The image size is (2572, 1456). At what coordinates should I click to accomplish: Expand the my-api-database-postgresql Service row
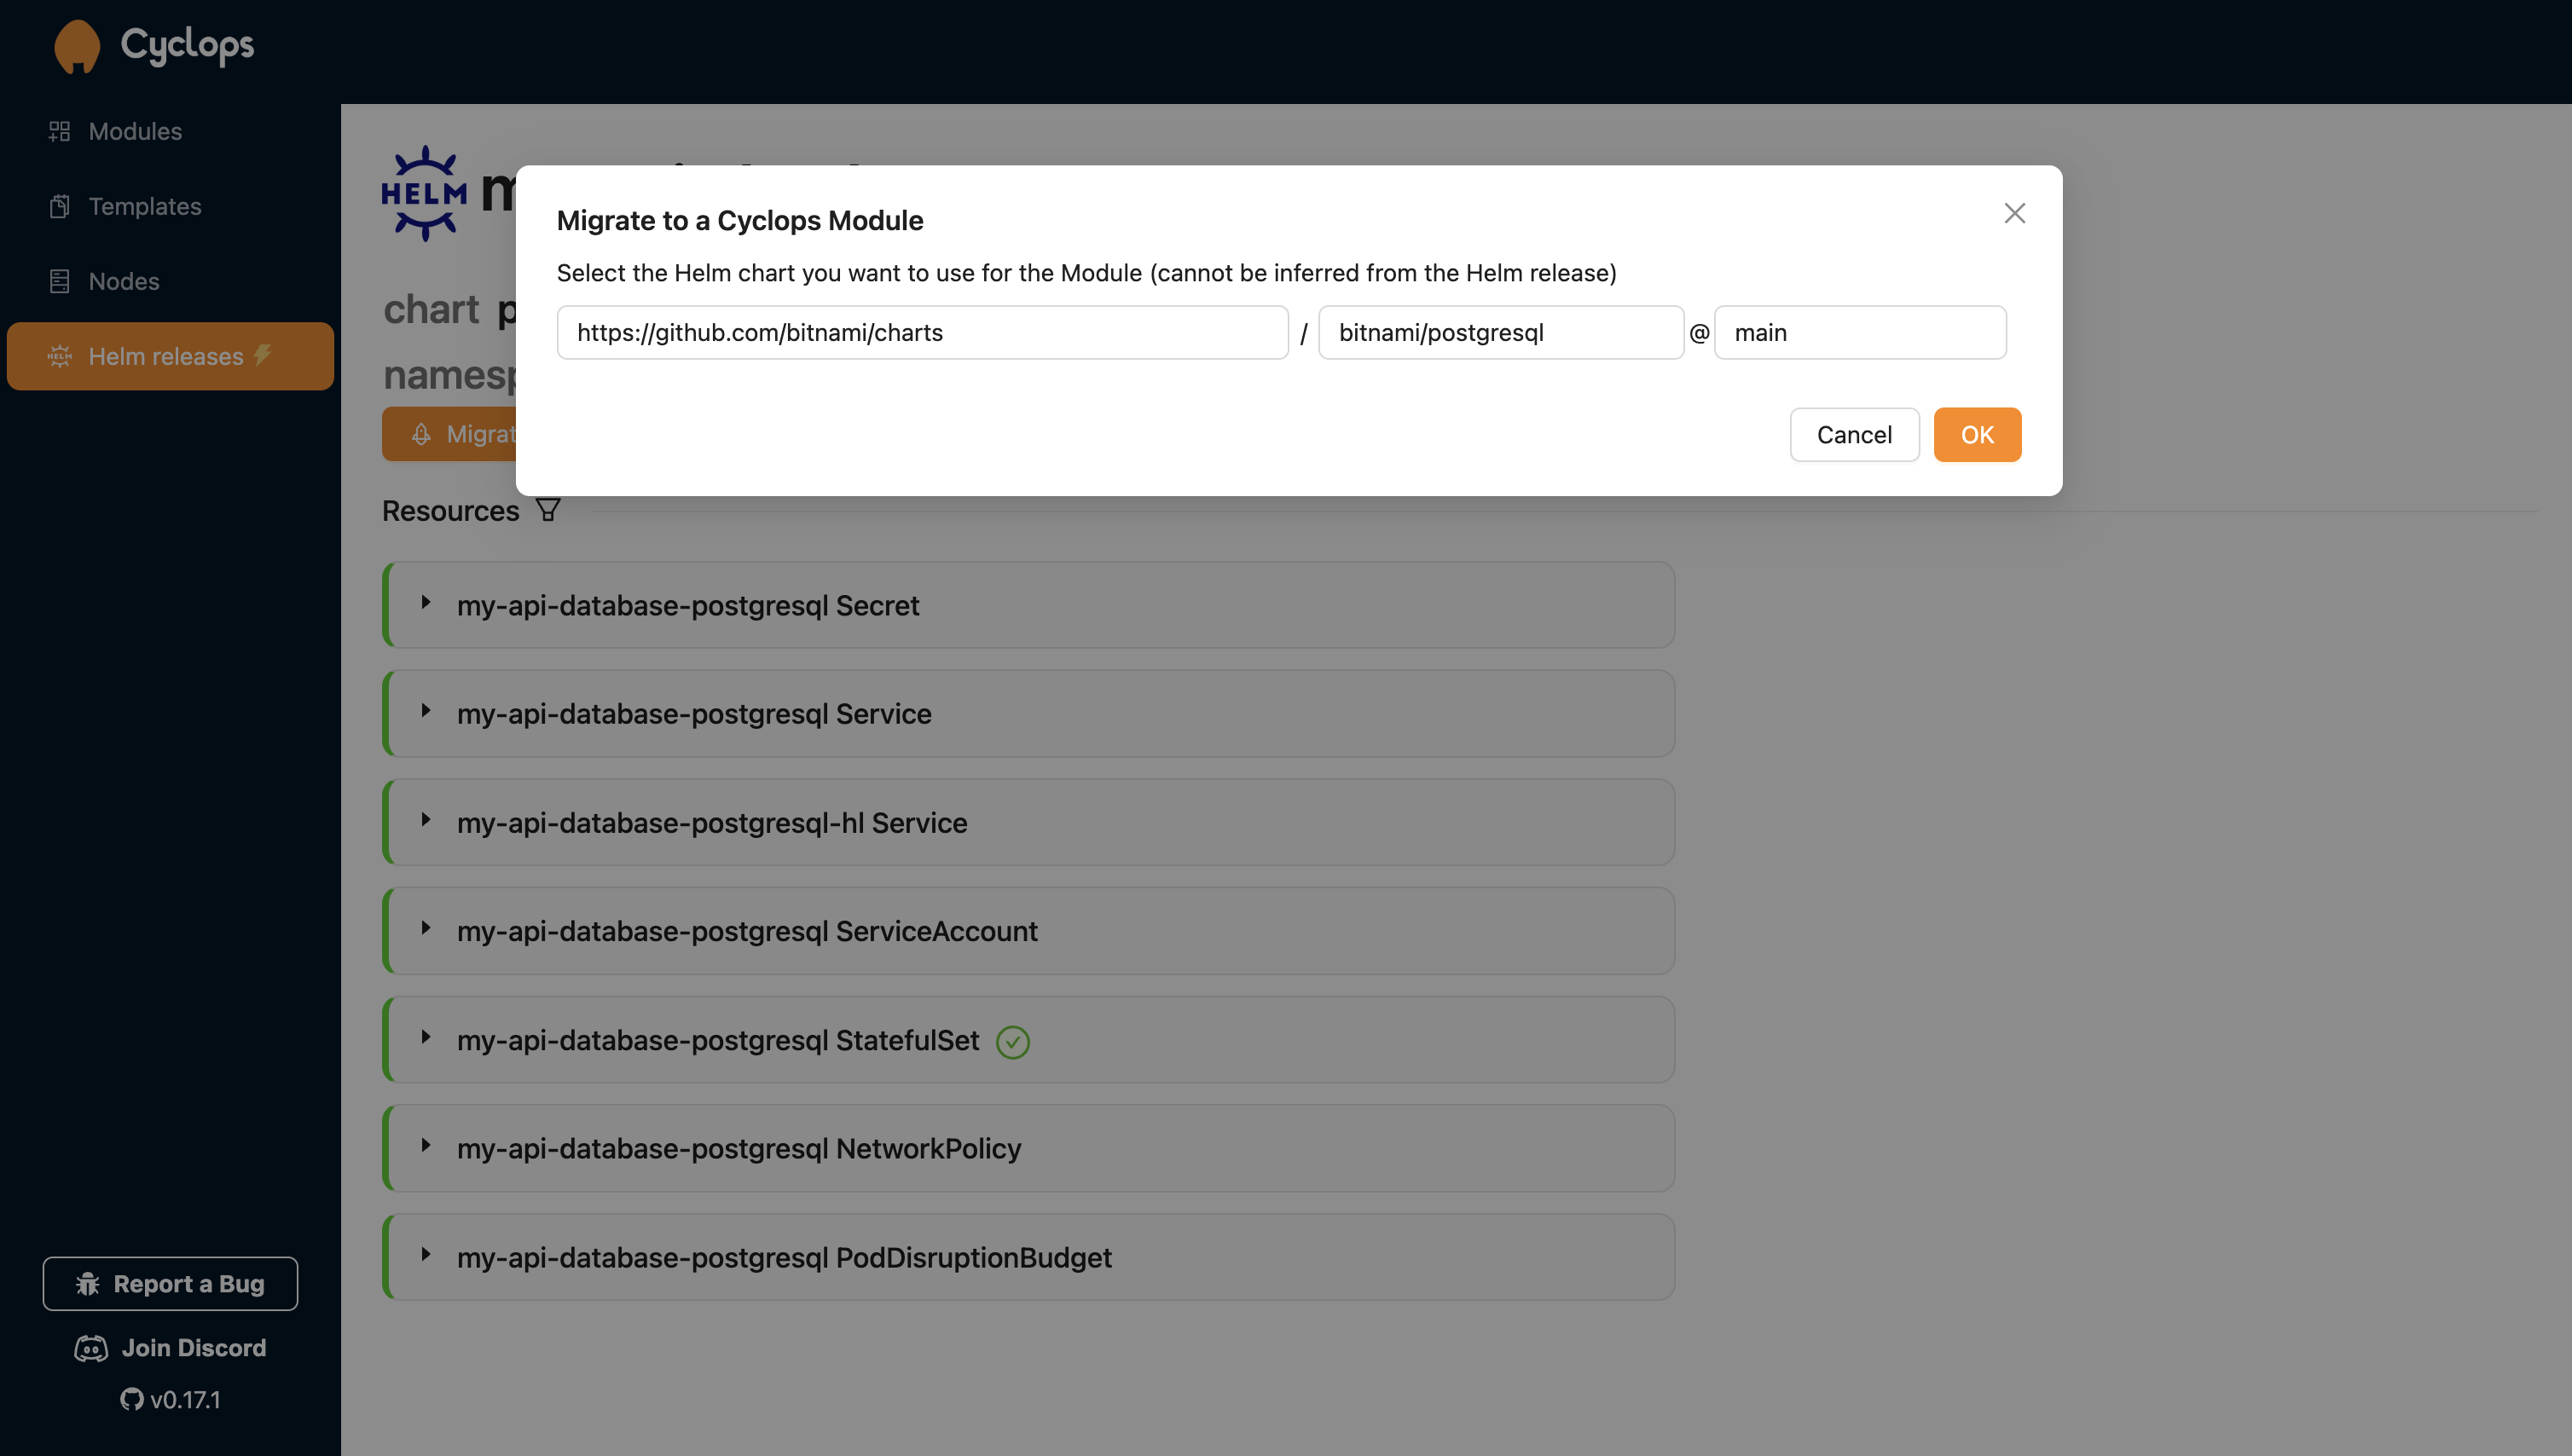(x=1028, y=714)
